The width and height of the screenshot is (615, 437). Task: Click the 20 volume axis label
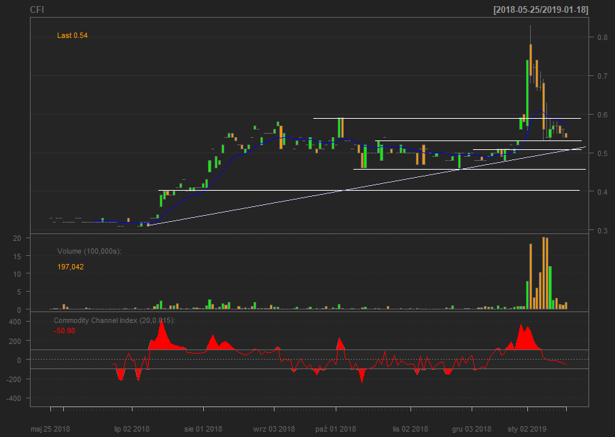click(x=17, y=238)
